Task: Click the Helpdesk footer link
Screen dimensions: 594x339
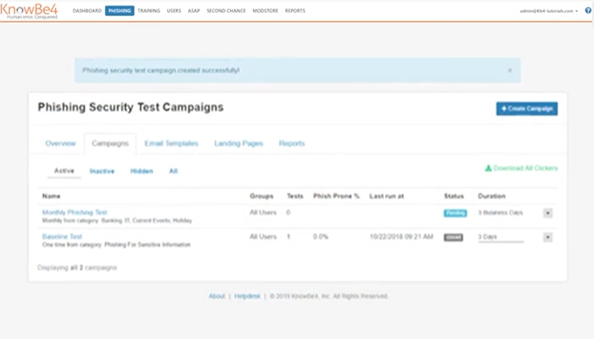Action: click(x=246, y=297)
